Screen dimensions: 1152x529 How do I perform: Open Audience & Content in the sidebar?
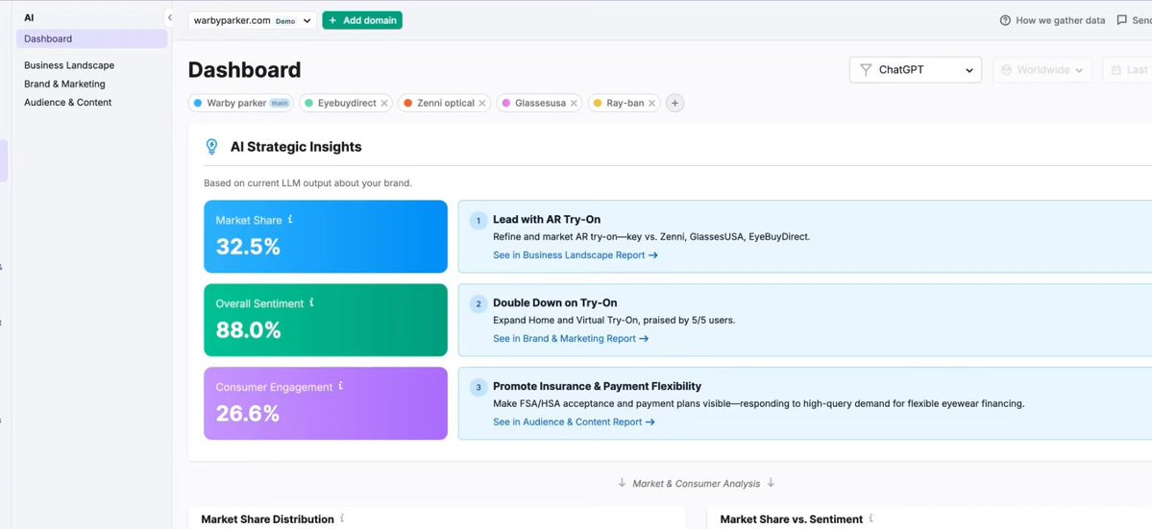(67, 103)
